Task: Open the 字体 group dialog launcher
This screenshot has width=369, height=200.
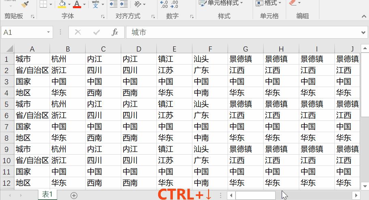Action: pos(103,16)
